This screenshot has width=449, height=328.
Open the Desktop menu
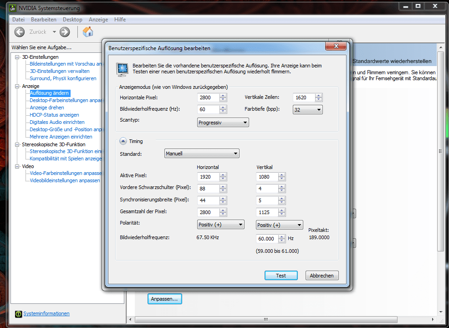pyautogui.click(x=72, y=20)
